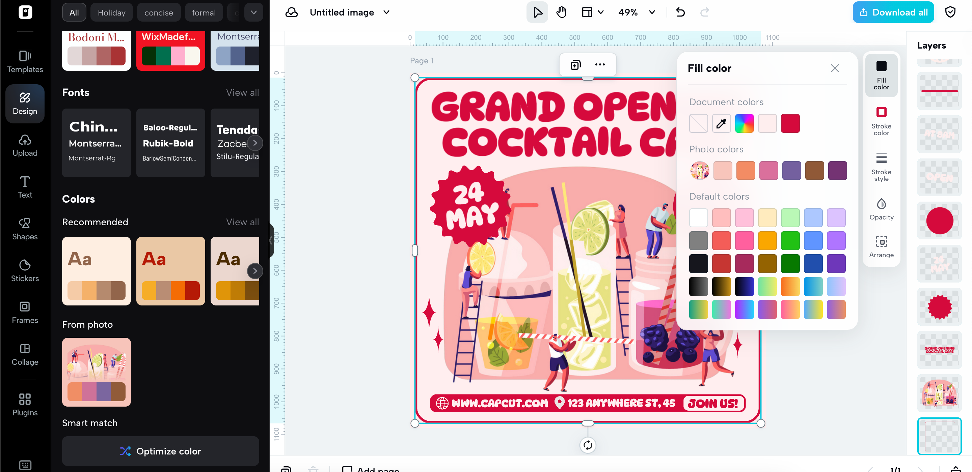Select the Text tool in the sidebar
The image size is (972, 472).
25,187
